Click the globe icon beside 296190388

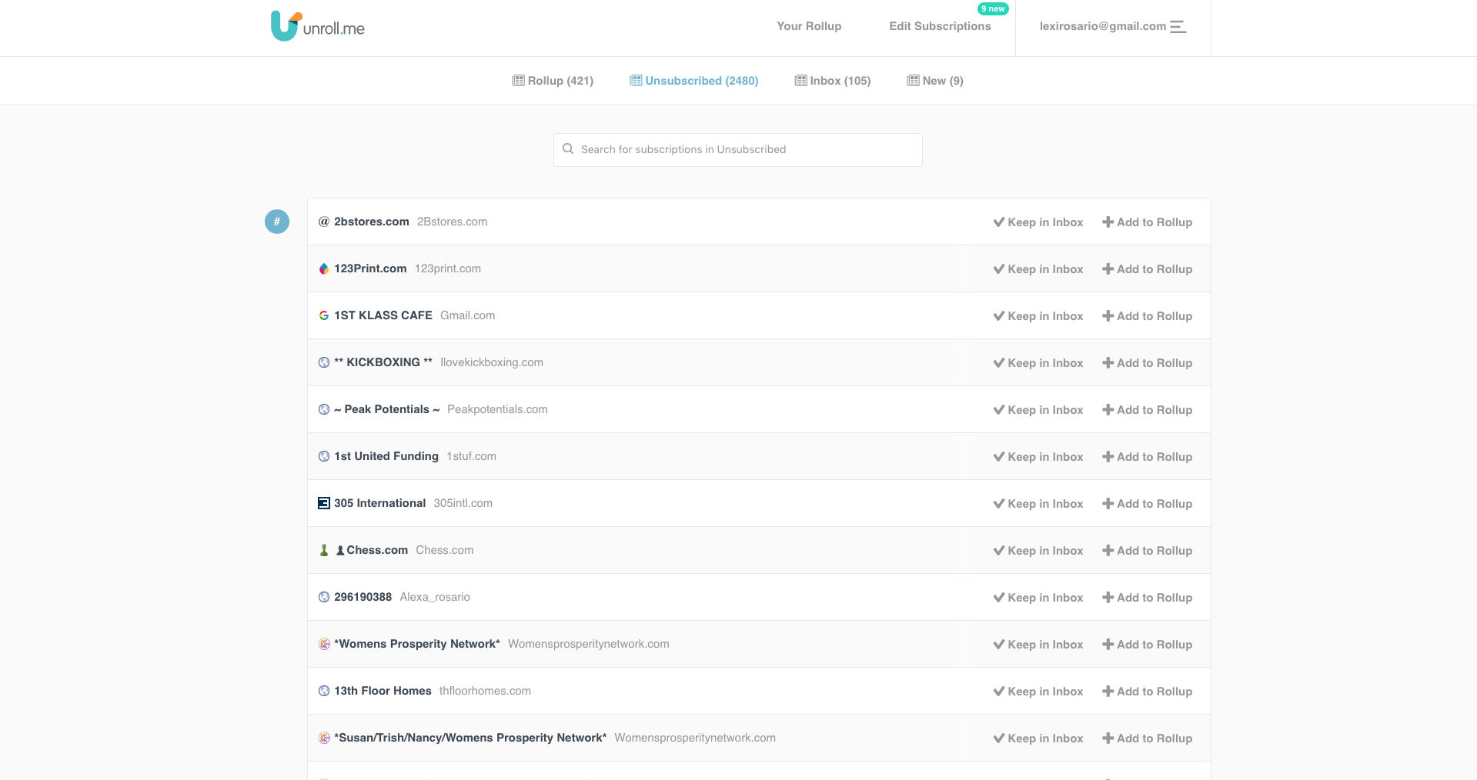(x=324, y=597)
